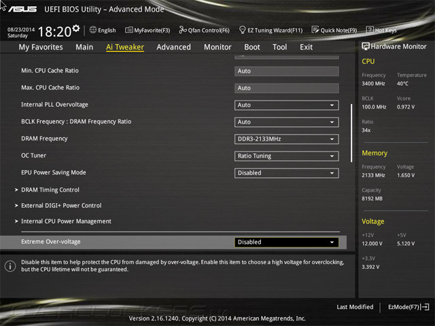Viewport: 435px width, 326px height.
Task: Click the settings list vertical scrollbar
Action: (x=351, y=133)
